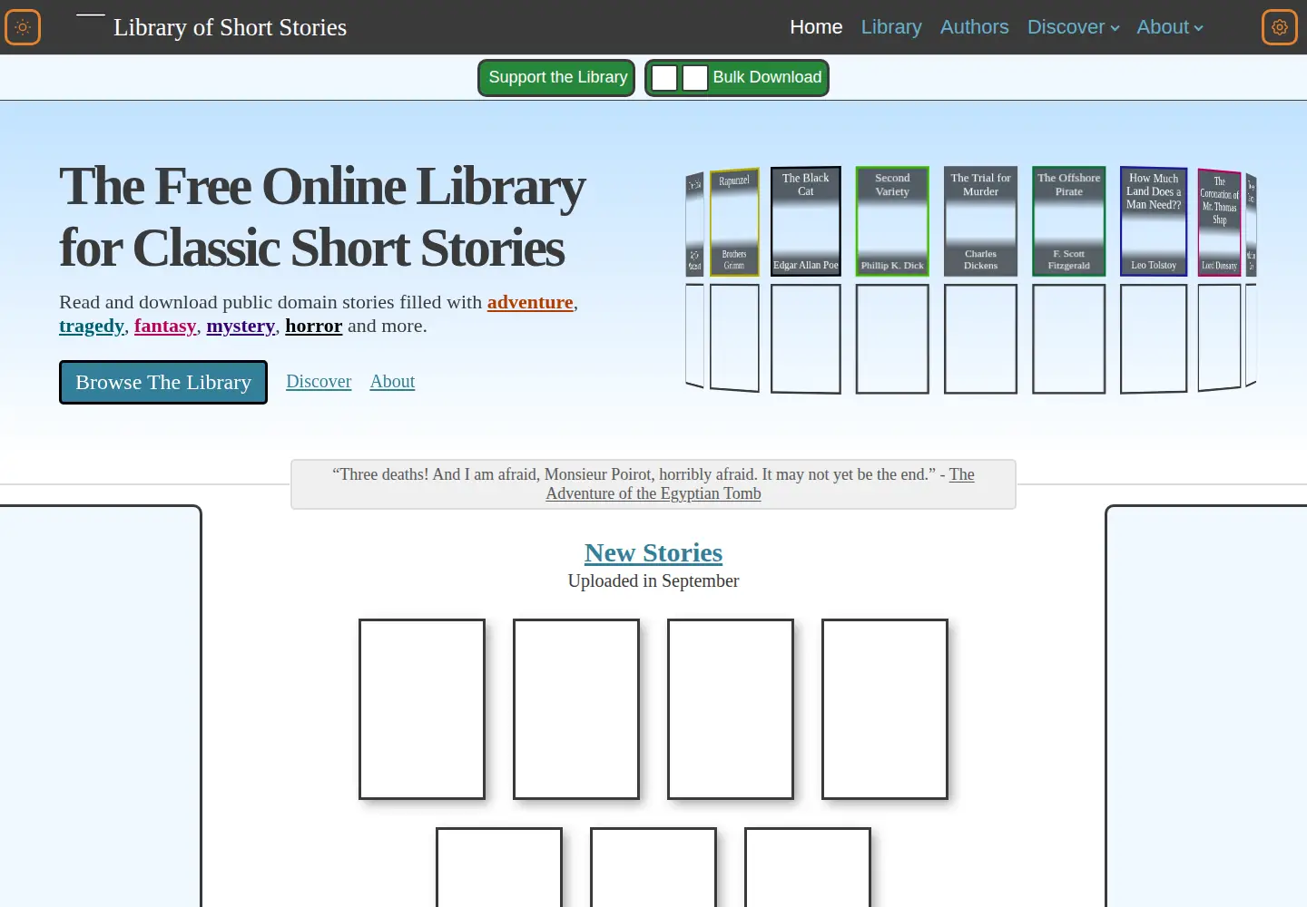Click the "The Free Online Library" main heading
This screenshot has height=907, width=1307.
(x=322, y=217)
